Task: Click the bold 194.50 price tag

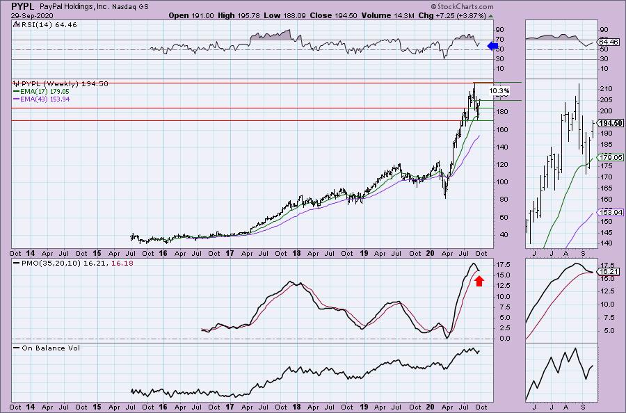Action: tap(610, 123)
